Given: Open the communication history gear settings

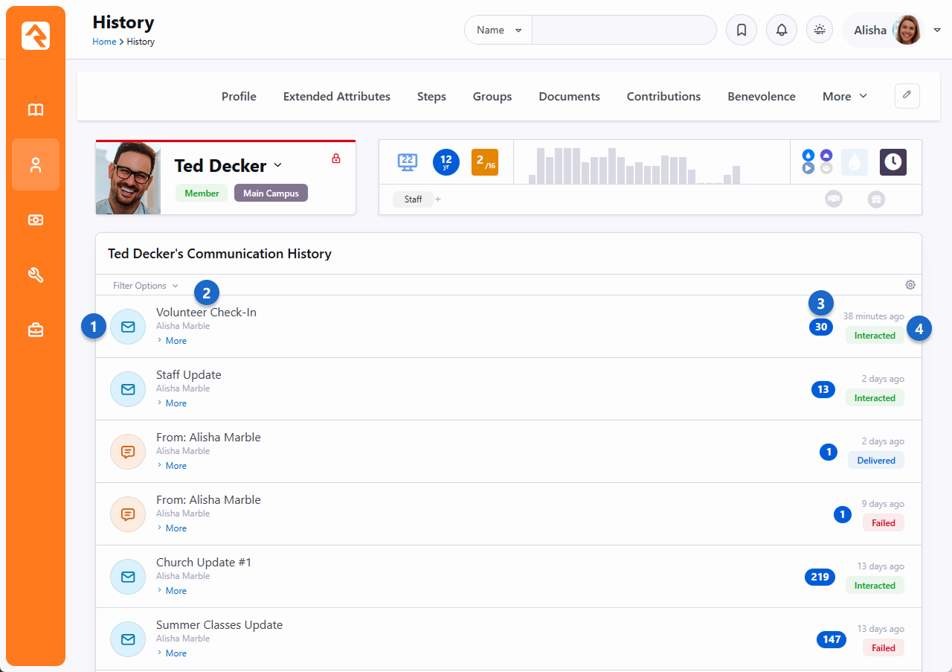Looking at the screenshot, I should (x=910, y=285).
